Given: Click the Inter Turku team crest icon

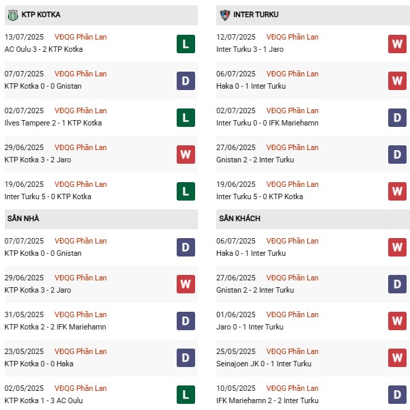Looking at the screenshot, I should [224, 14].
